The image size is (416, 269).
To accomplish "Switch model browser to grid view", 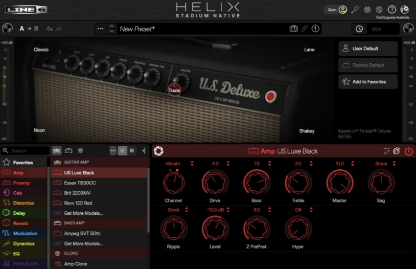I will click(132, 151).
